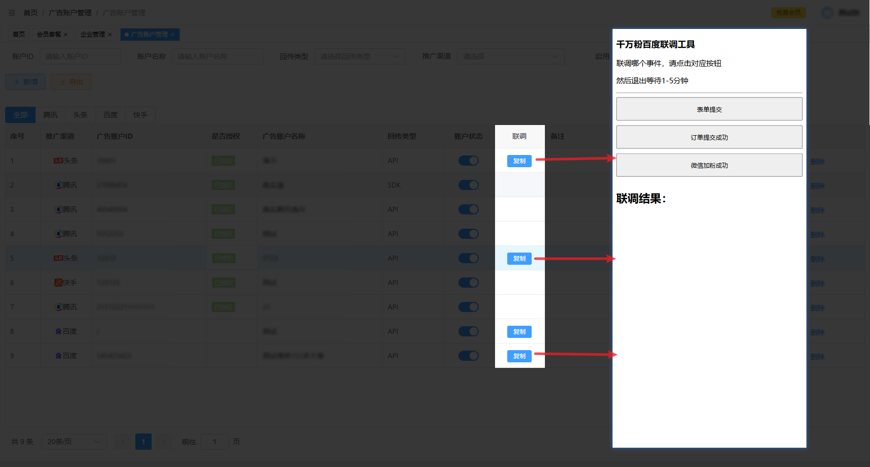The width and height of the screenshot is (870, 467).
Task: Toggle account status switch in row 1
Action: (x=468, y=161)
